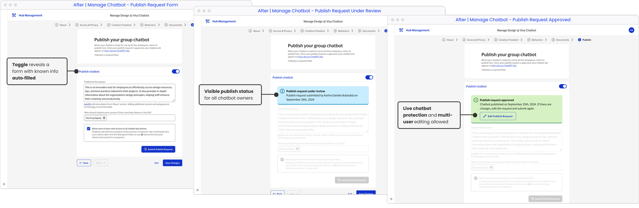Click disabled Next button in Request Form window

click(x=101, y=163)
